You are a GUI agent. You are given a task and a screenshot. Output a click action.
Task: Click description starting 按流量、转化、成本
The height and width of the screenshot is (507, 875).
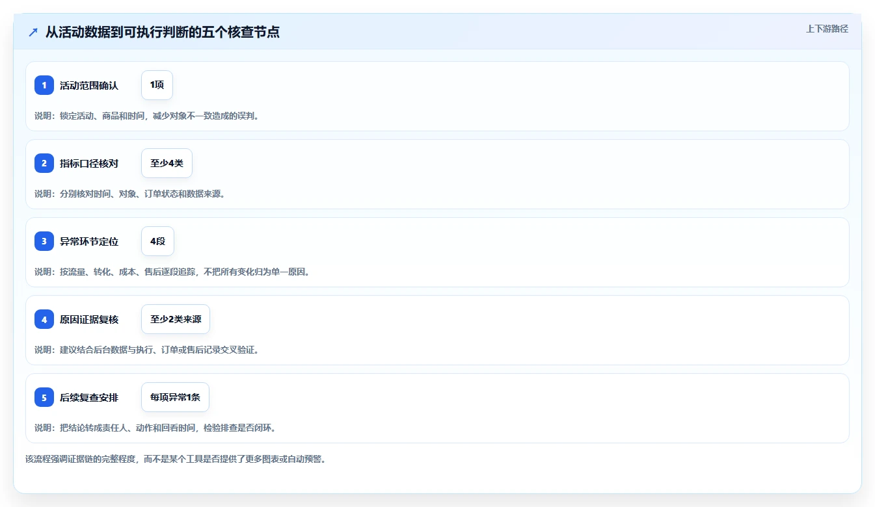click(172, 272)
